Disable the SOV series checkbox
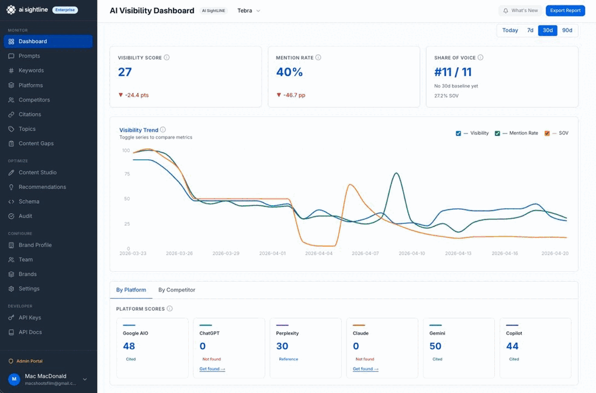 [547, 134]
